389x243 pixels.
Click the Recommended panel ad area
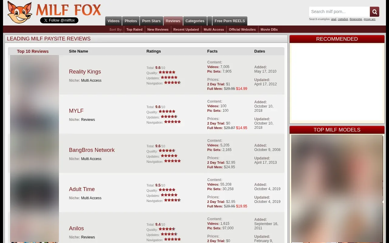click(x=337, y=83)
